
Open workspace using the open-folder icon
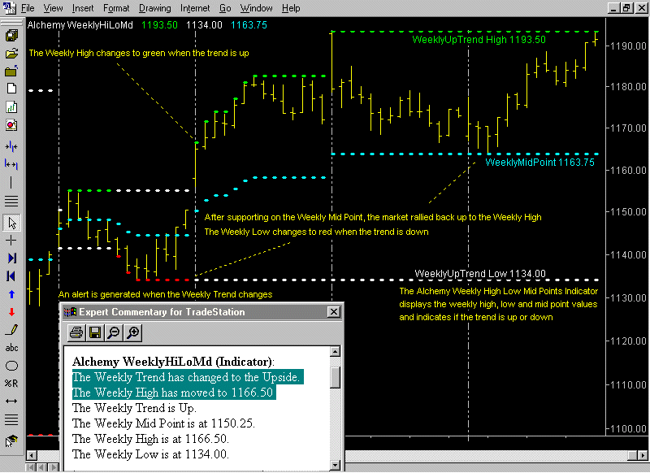[x=11, y=54]
